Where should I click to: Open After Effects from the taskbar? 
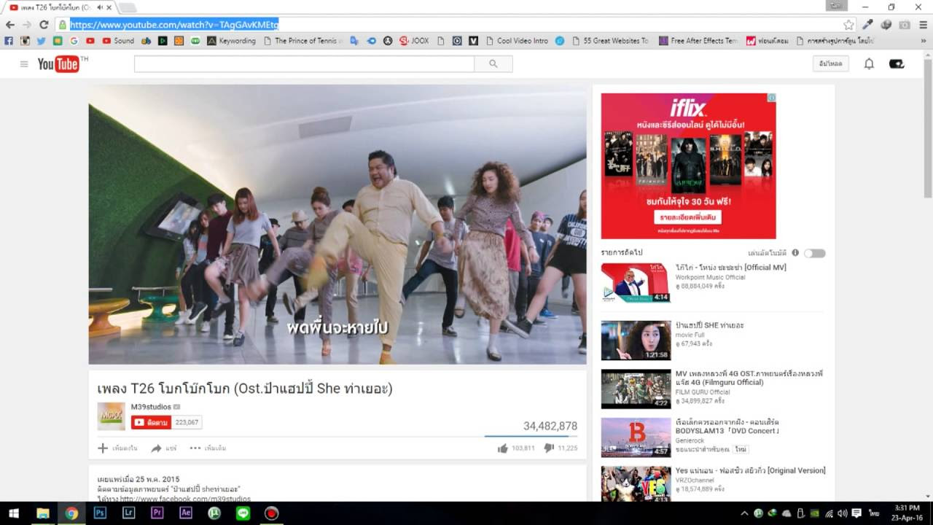(186, 513)
